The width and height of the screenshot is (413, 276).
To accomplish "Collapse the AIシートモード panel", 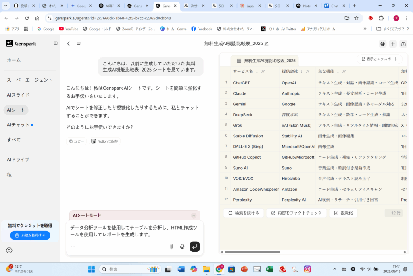I will [x=194, y=215].
